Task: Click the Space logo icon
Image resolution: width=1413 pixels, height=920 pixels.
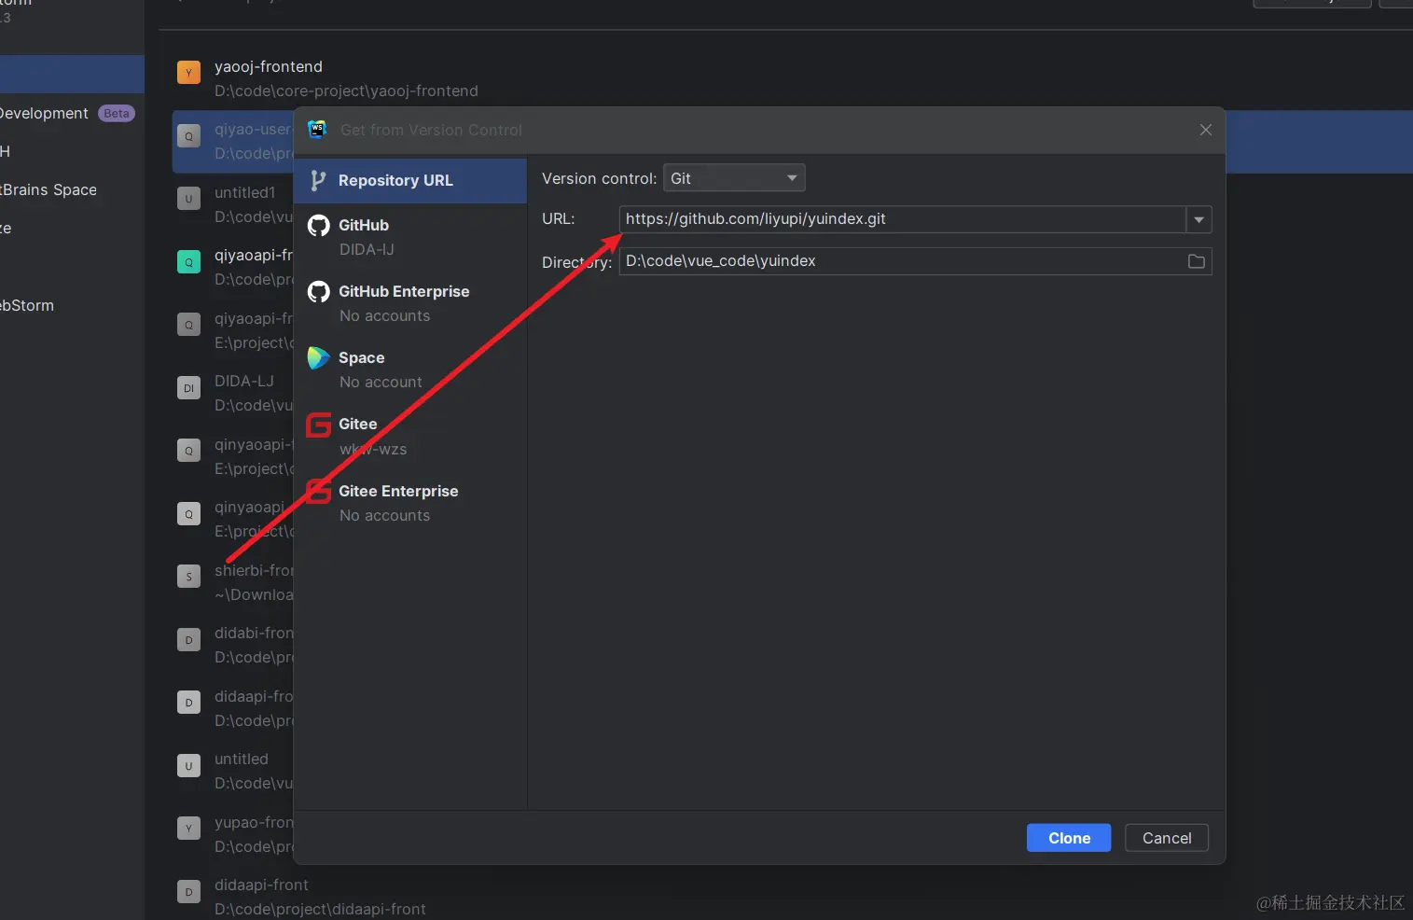Action: coord(319,358)
